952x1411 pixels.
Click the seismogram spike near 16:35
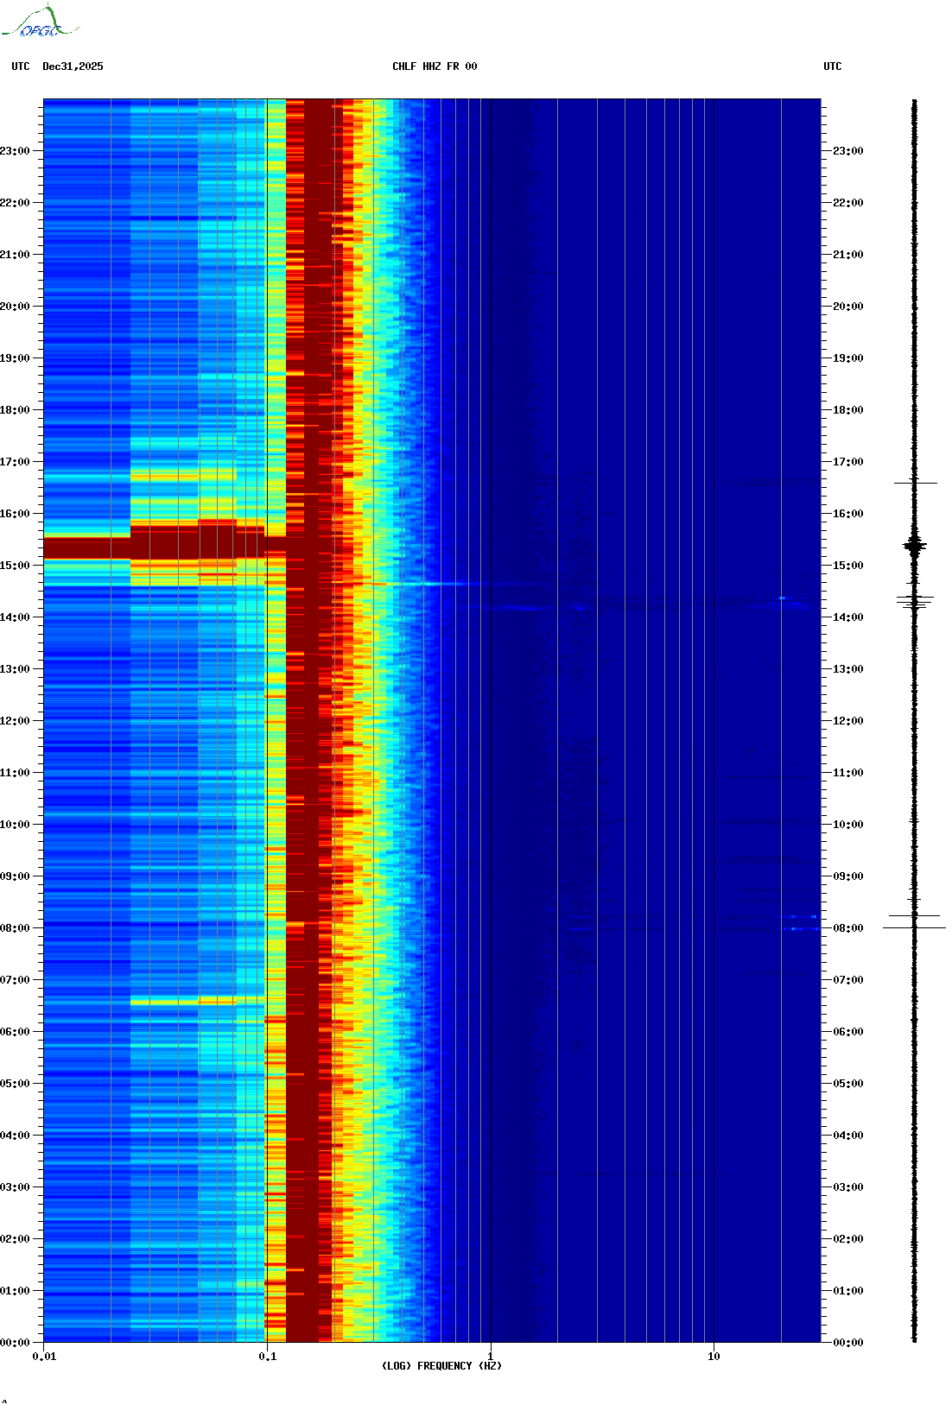915,483
